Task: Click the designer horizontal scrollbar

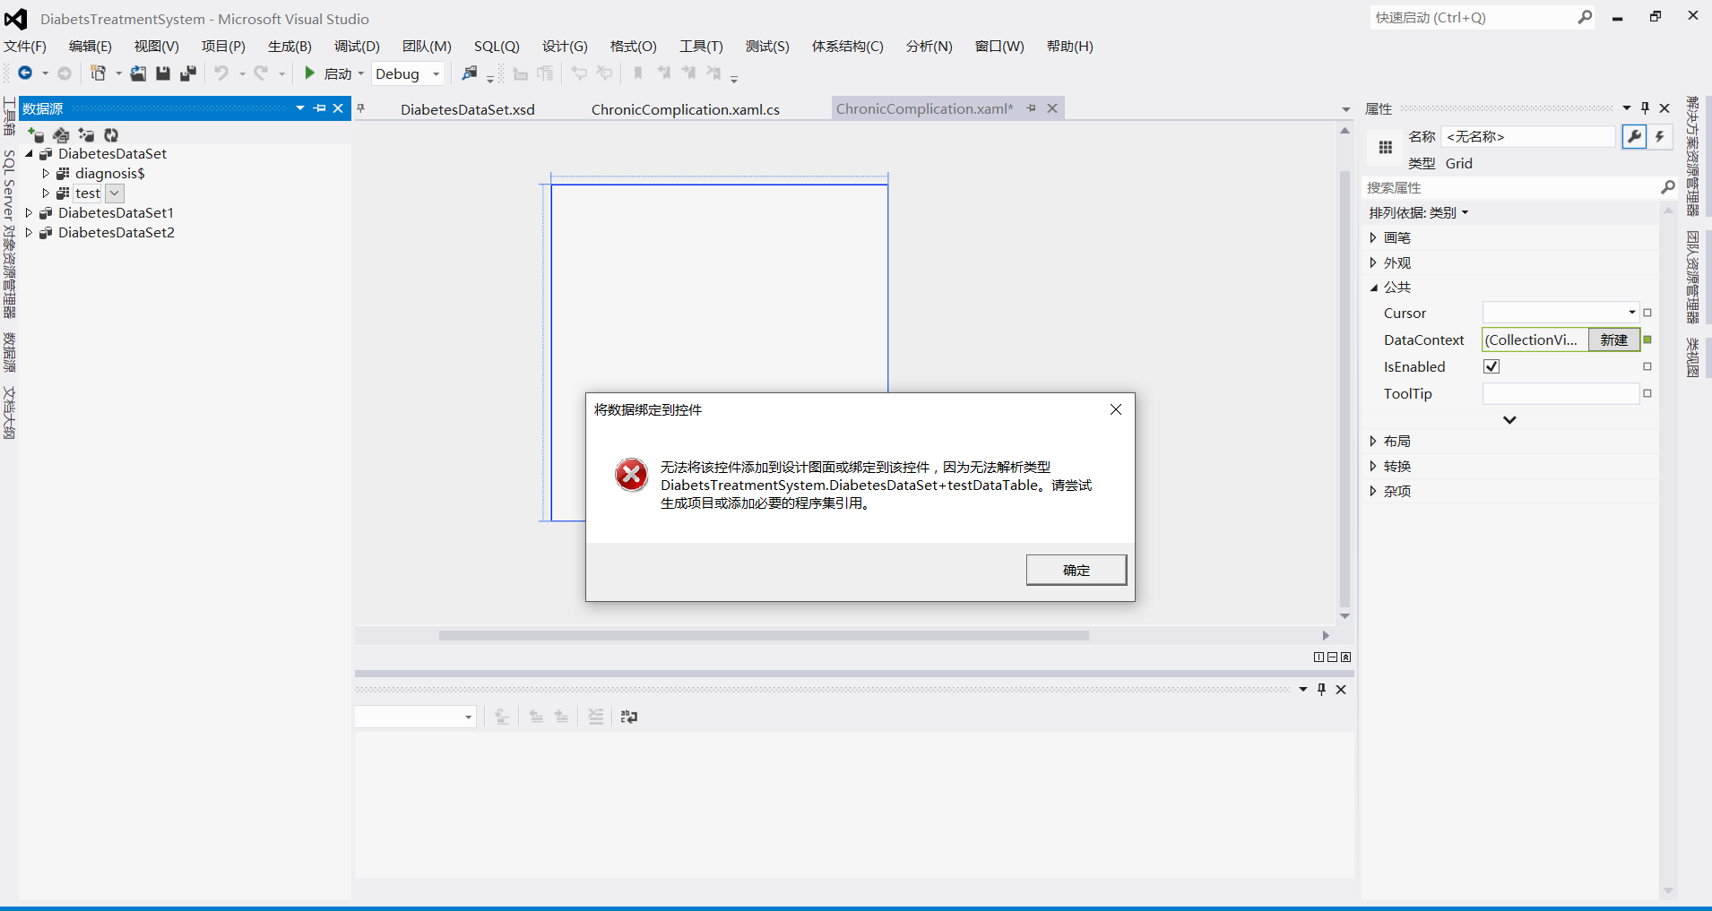Action: point(764,635)
